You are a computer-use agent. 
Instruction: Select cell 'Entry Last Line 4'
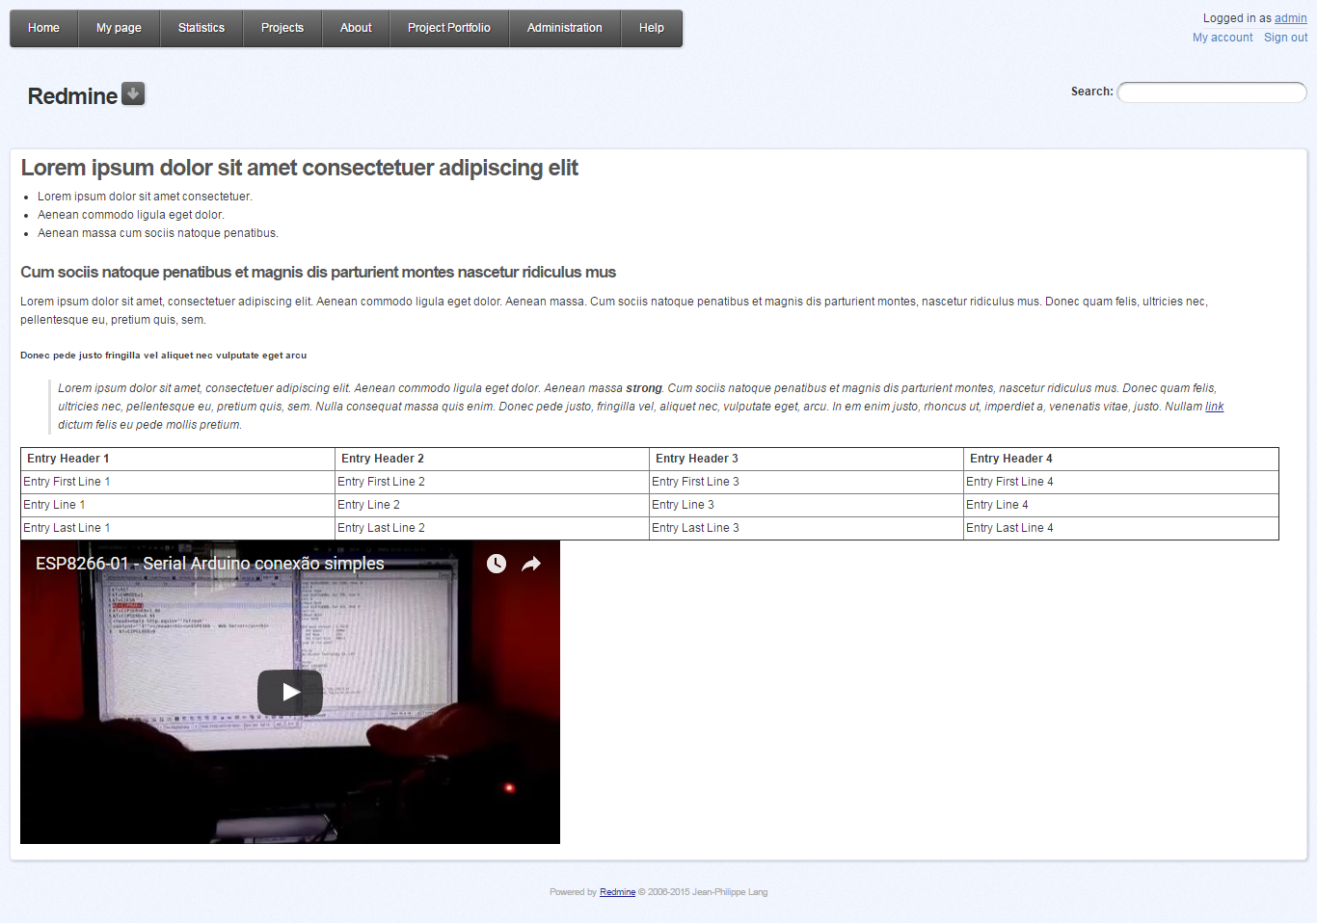point(1121,528)
